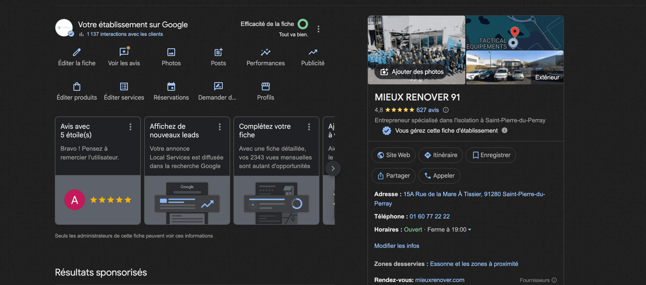Open the Réservations calendar icon
The image size is (646, 285).
[171, 87]
